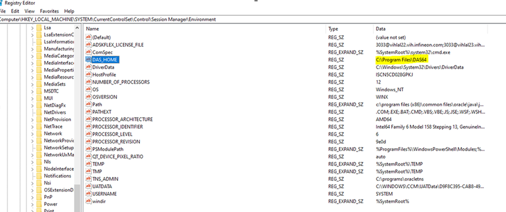Click the string icon beside the Path value
The height and width of the screenshot is (212, 506).
point(88,104)
